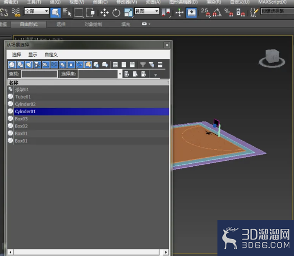Click the left scroll arrow in dialog
This screenshot has height=256, width=294.
(11, 252)
